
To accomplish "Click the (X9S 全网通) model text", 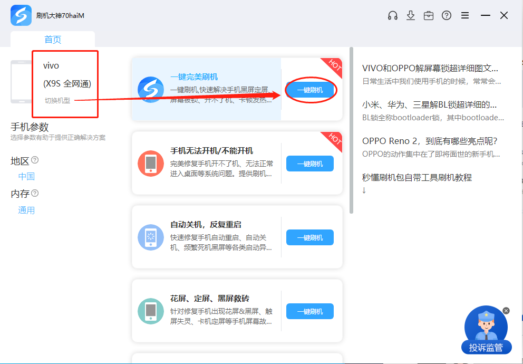I will 67,83.
